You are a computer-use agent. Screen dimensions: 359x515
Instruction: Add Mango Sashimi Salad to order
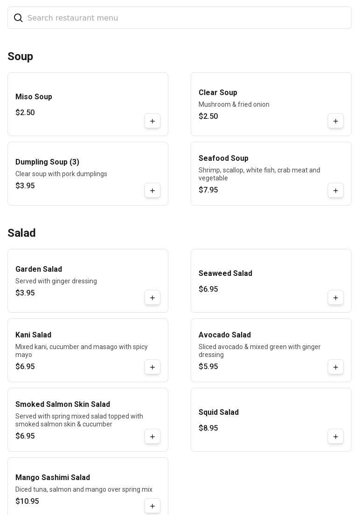(152, 506)
